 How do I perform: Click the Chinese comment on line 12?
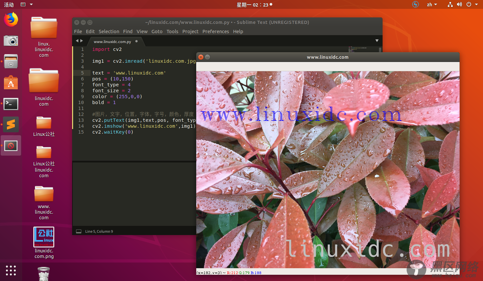coord(143,114)
